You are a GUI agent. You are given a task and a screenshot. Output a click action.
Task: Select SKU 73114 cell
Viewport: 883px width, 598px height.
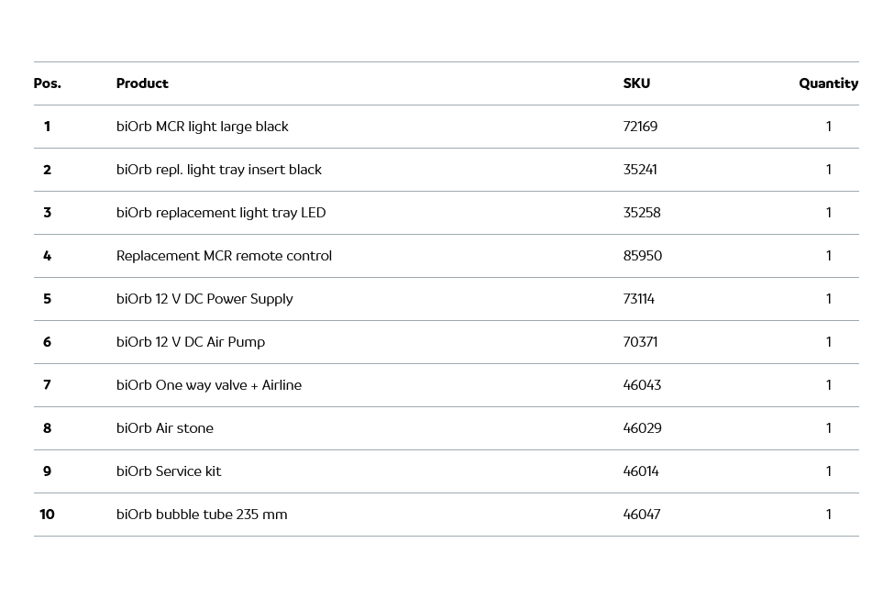[639, 299]
